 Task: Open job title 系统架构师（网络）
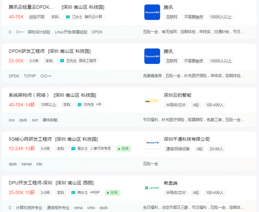[29, 95]
